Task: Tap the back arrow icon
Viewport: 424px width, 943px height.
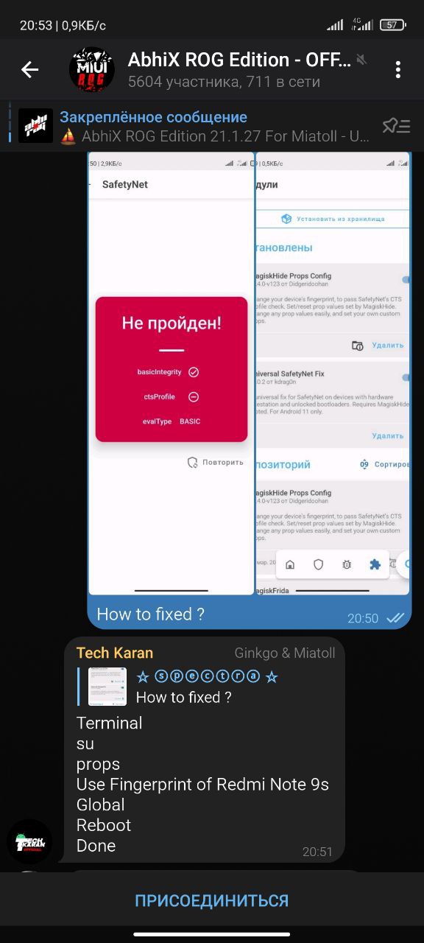Action: coord(29,70)
